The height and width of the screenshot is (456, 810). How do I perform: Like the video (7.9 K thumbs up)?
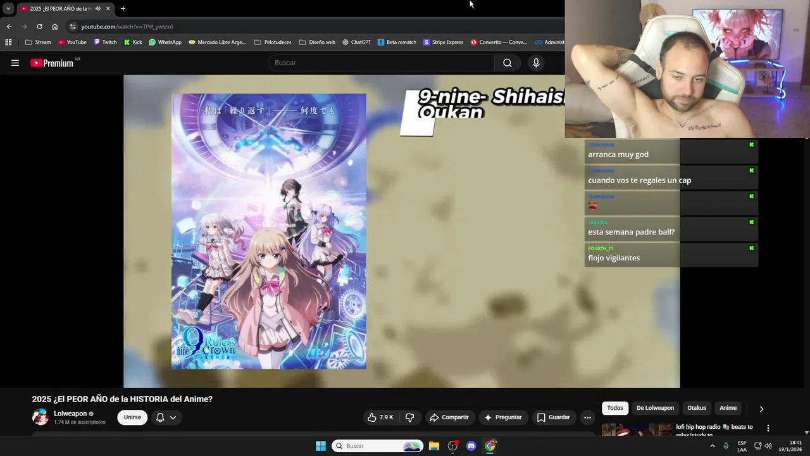(x=381, y=417)
